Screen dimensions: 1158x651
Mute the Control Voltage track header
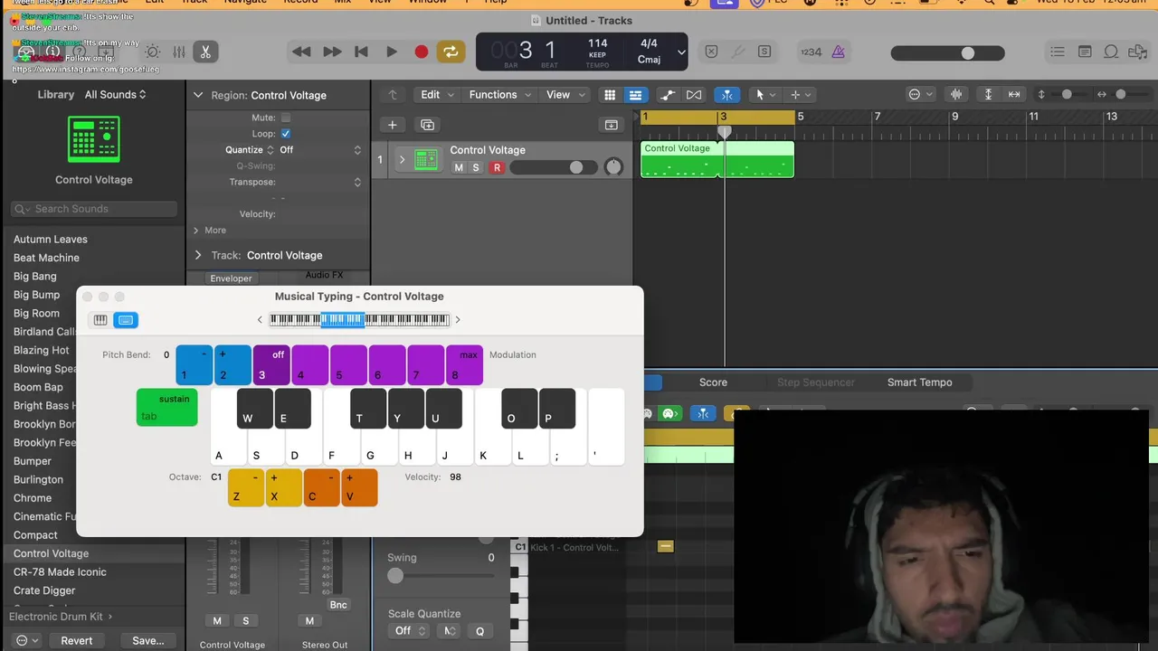[459, 167]
